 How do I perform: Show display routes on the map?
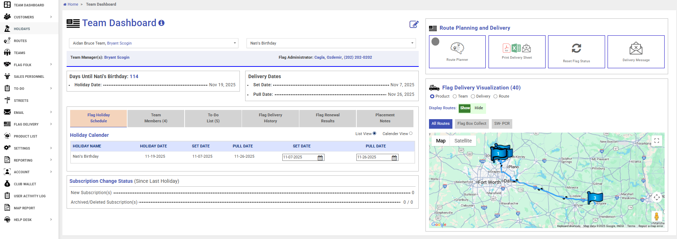465,108
